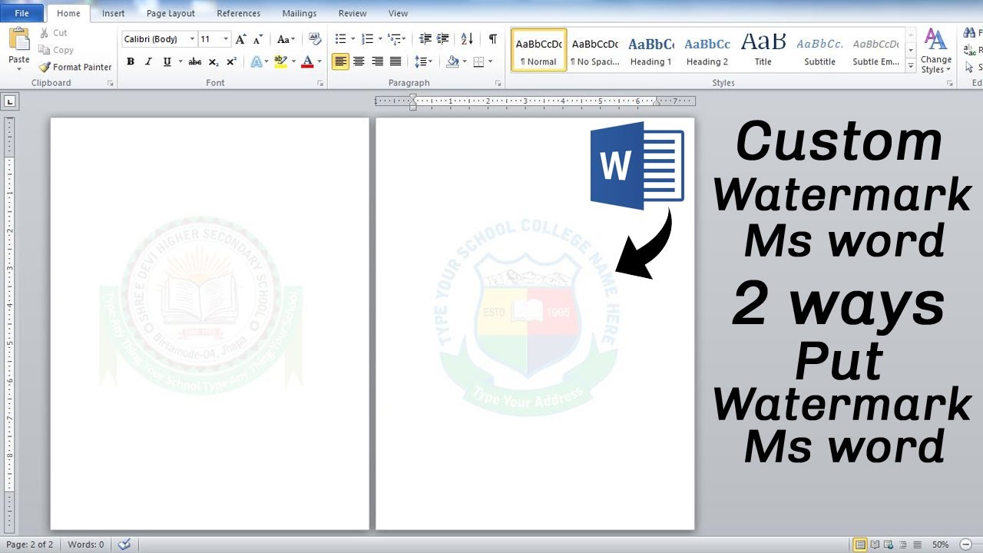Click the Text Effects icon
Viewport: 983px width, 553px height.
click(257, 61)
